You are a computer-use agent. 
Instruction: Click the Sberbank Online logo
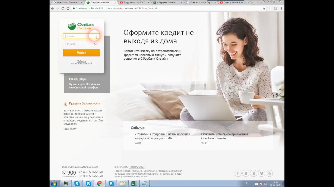(81, 26)
